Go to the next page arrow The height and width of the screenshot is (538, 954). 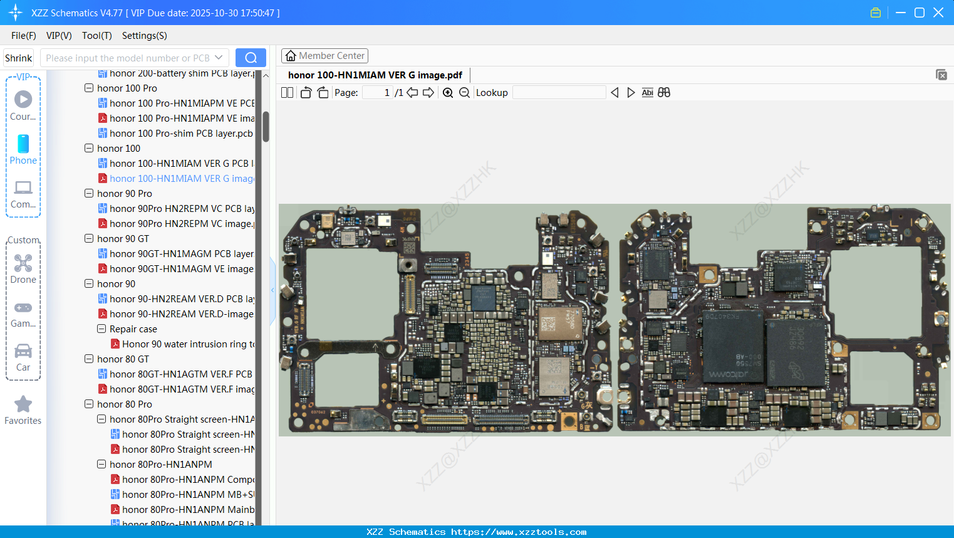[x=428, y=93]
